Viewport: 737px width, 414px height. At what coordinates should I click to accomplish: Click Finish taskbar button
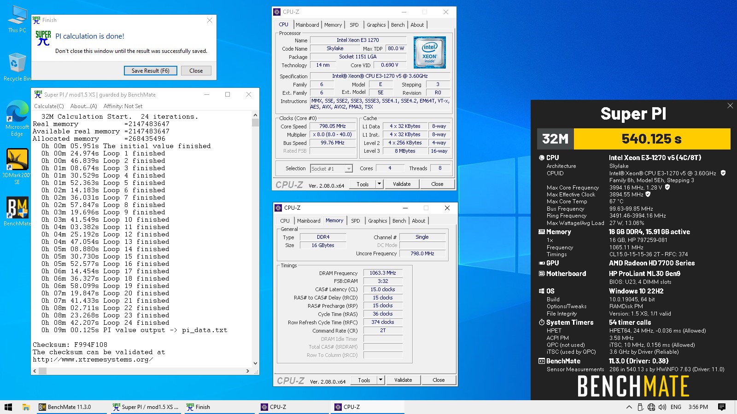tap(219, 407)
